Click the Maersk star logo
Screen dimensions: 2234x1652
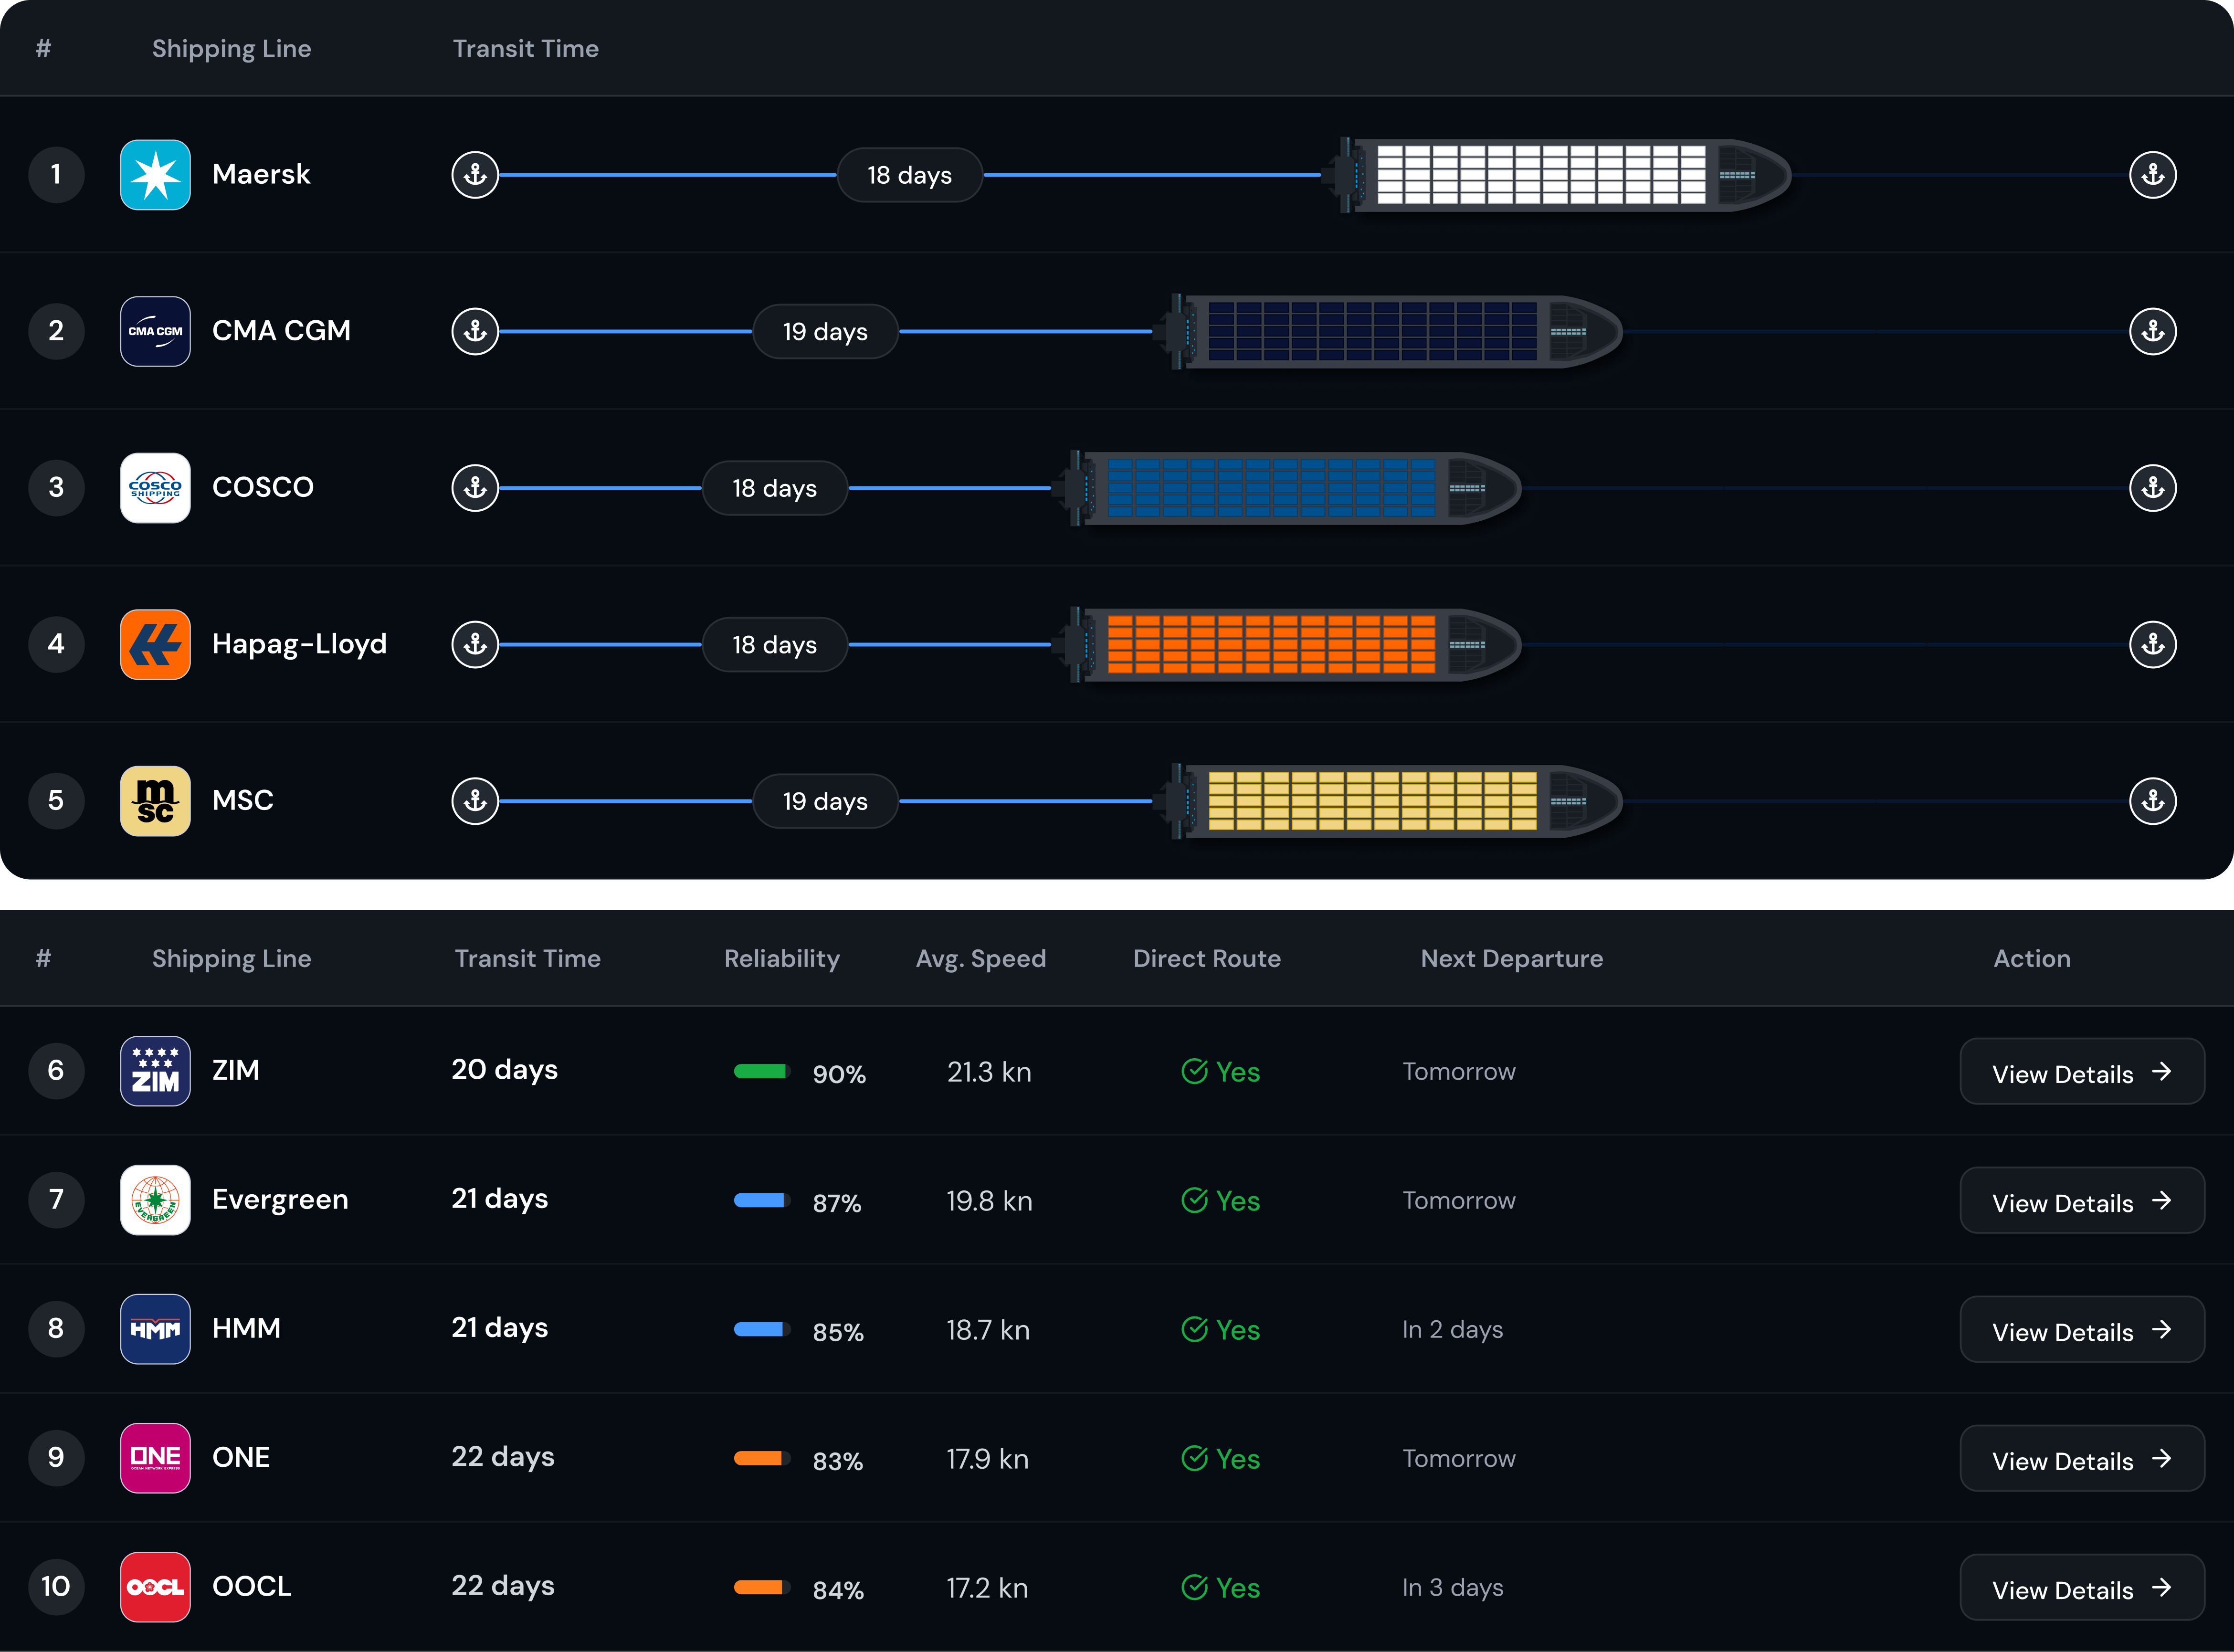pyautogui.click(x=155, y=175)
